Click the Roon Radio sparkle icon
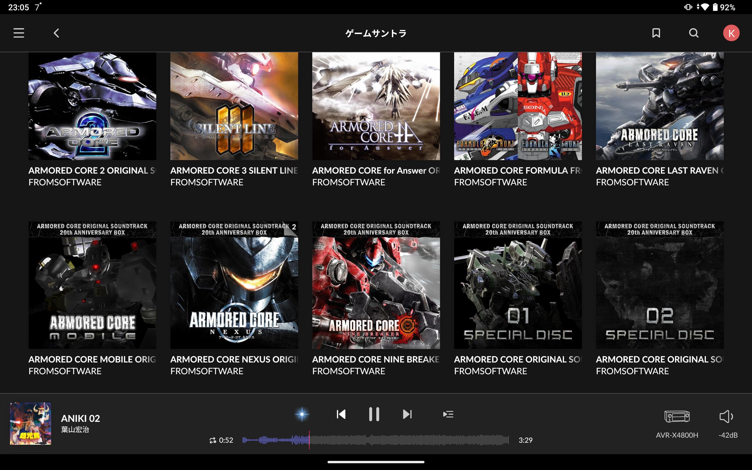Image resolution: width=752 pixels, height=470 pixels. pos(302,414)
